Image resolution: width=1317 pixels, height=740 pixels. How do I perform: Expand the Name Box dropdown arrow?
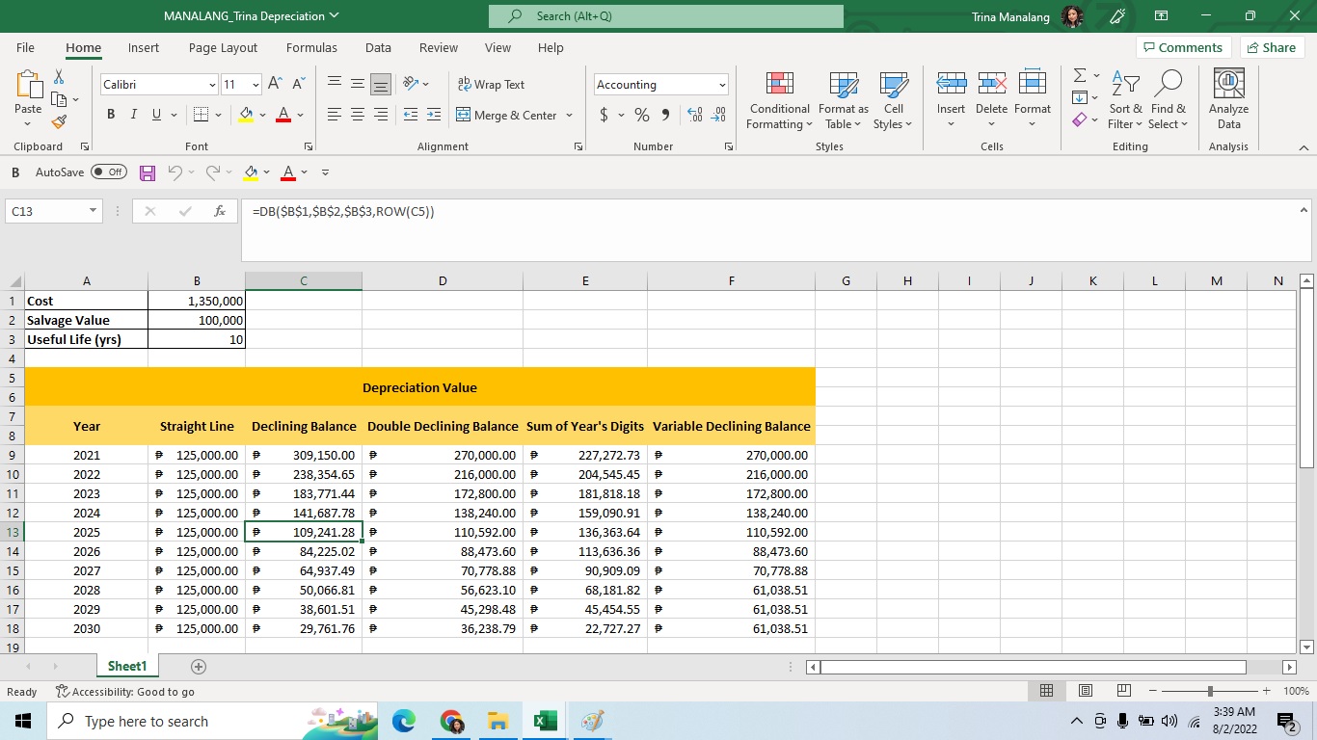coord(93,211)
